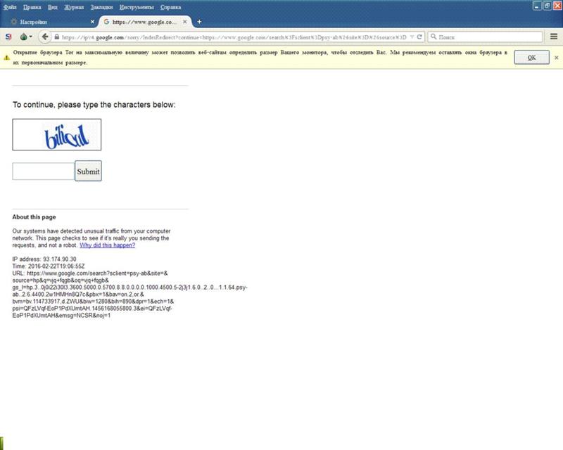Image resolution: width=563 pixels, height=450 pixels.
Task: Go back with the back arrow button
Action: tap(45, 37)
